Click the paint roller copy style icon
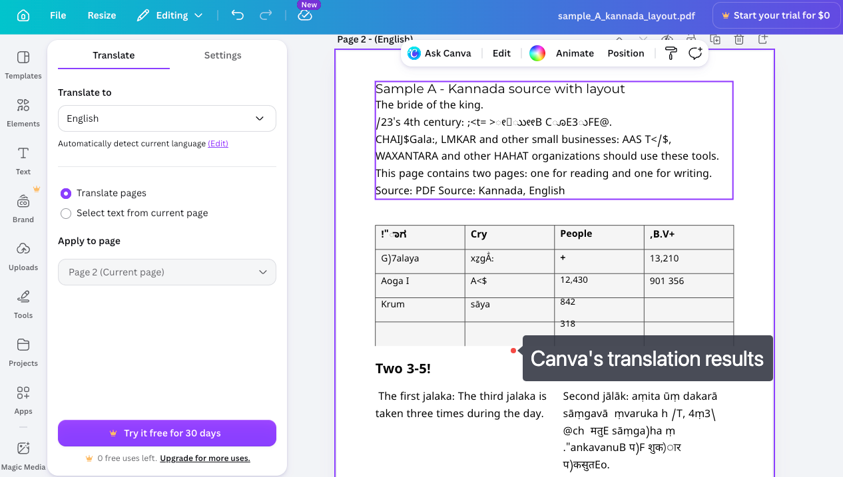 click(x=671, y=53)
